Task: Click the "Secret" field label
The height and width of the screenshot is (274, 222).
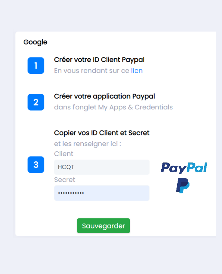Action: click(64, 179)
